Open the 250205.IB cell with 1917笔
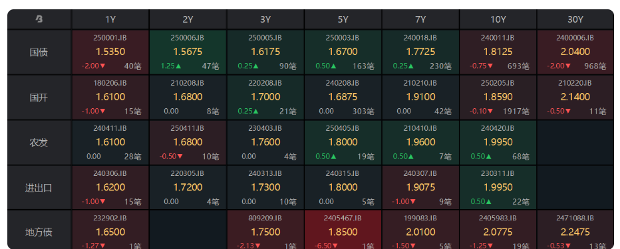Viewport: 620px width, 249px height. (498, 97)
